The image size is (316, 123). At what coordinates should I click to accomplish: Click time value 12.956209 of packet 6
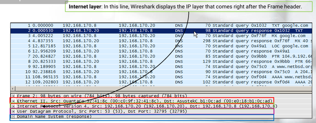[x=44, y=51]
